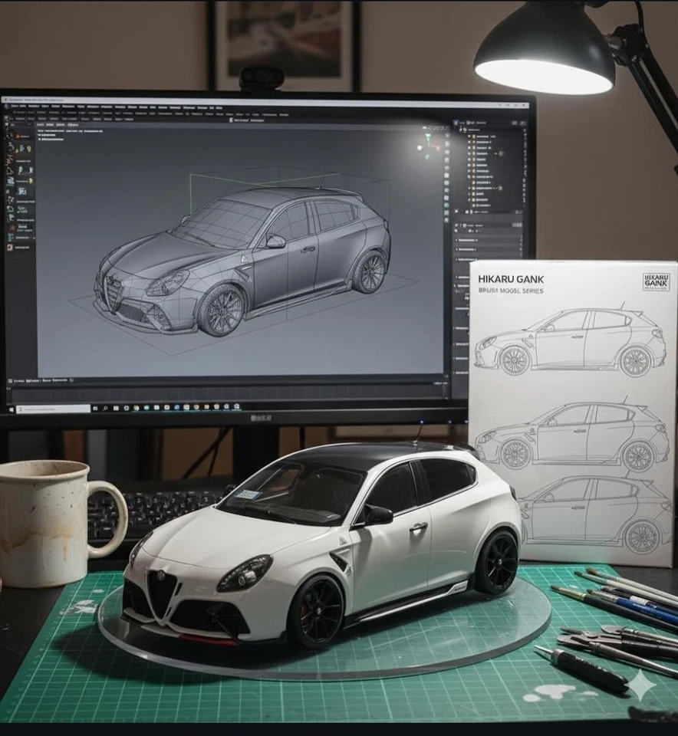Toggle visibility of the topmost Outliner object
Screen dimensions: 678x736
point(525,137)
